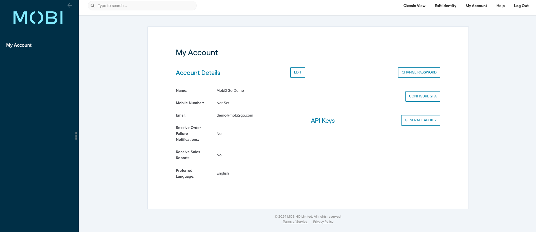Switch to Classic View

pos(414,6)
